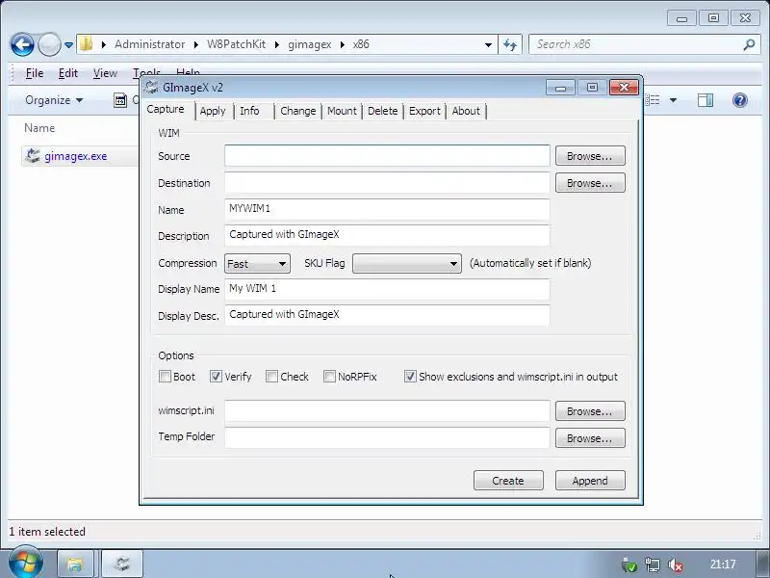
Task: Click the GImageX taskbar icon
Action: click(122, 564)
